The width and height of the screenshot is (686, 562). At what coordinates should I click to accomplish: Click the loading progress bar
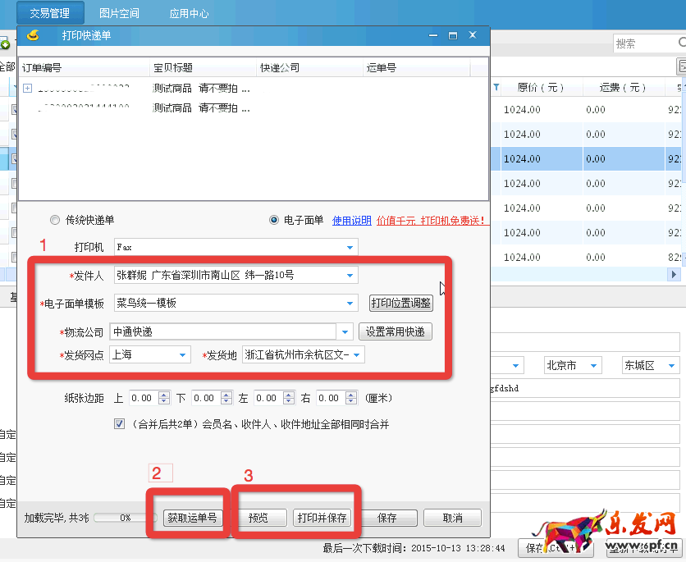pos(125,518)
